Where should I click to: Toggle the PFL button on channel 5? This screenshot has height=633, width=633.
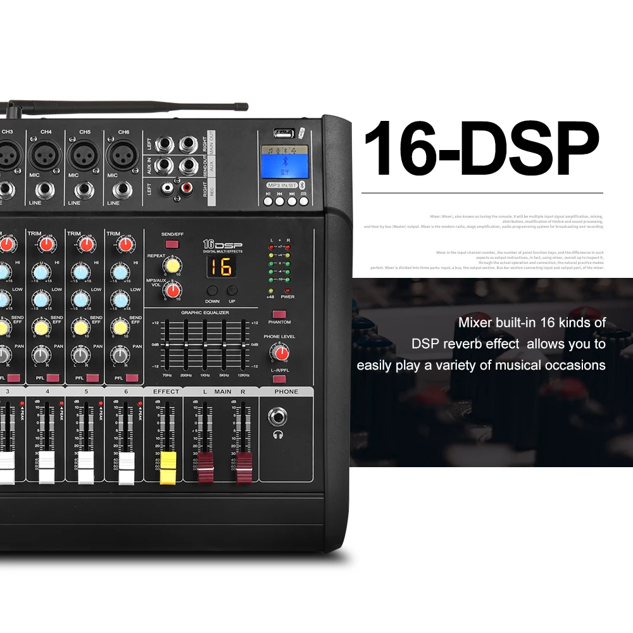[x=92, y=378]
